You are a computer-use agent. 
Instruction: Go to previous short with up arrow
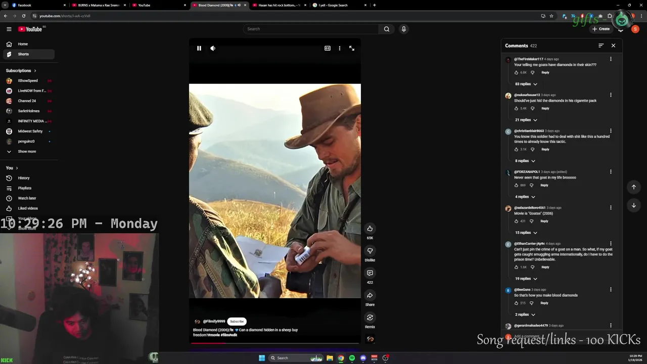coord(634,187)
